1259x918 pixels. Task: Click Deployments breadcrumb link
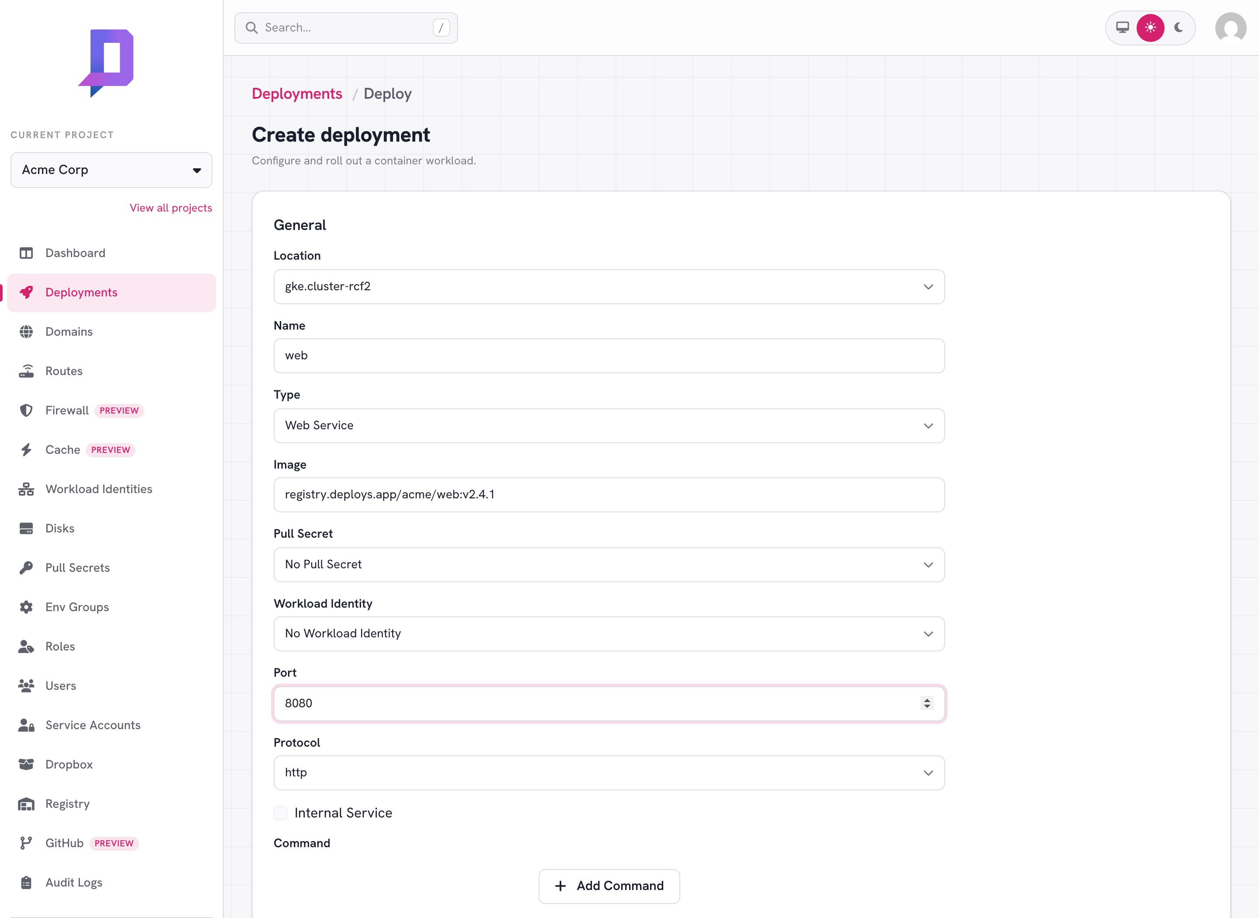pyautogui.click(x=297, y=94)
